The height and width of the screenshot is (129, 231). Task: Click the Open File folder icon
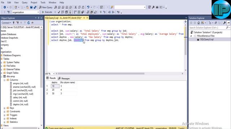pos(27,7)
